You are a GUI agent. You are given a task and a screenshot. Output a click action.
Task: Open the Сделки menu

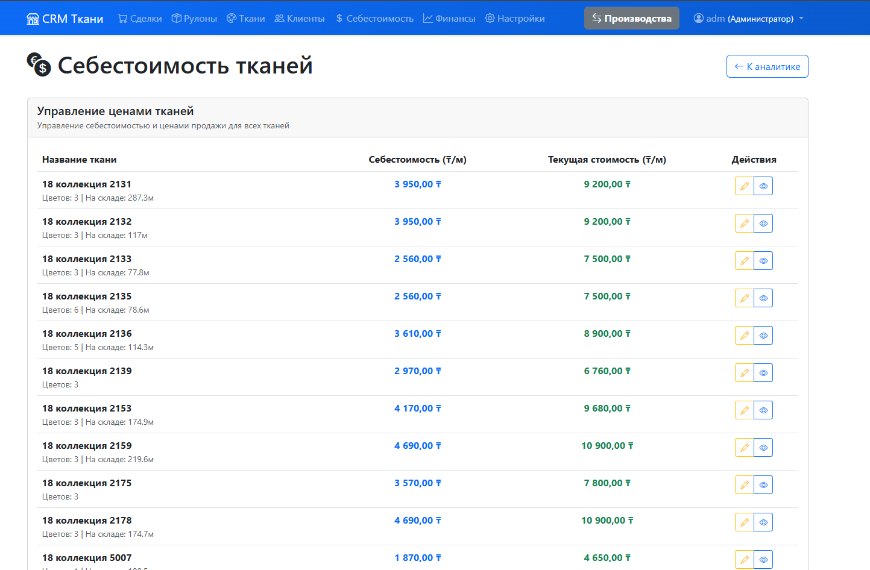pyautogui.click(x=140, y=19)
